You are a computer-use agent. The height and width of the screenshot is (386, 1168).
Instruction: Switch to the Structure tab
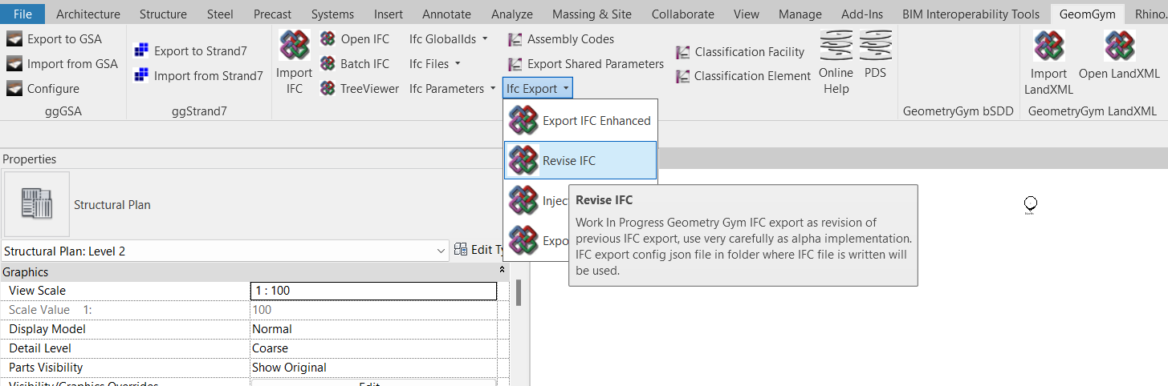coord(163,14)
